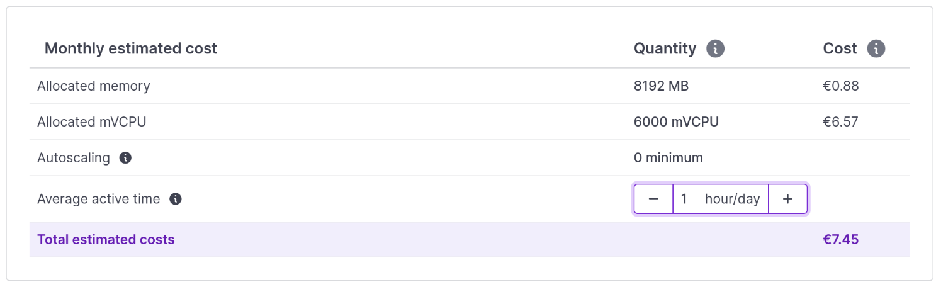
Task: Click the "hour/day" unit label
Action: (x=732, y=200)
